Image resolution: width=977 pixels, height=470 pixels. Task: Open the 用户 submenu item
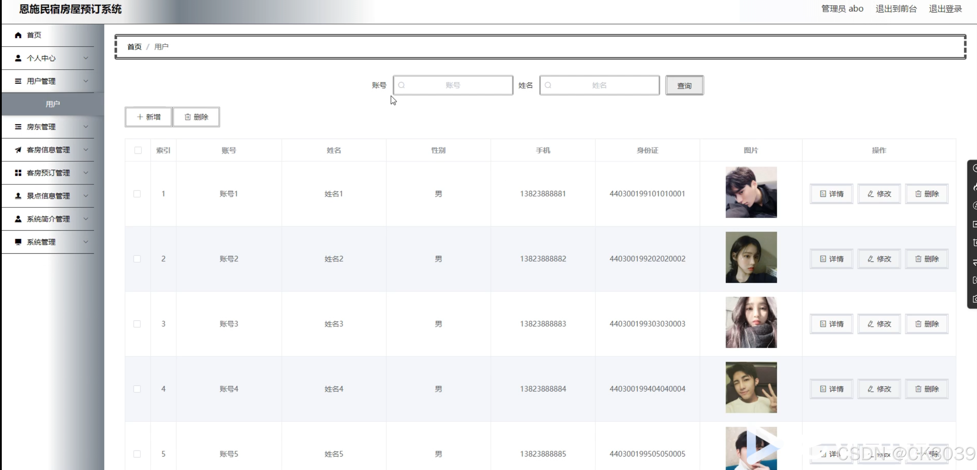point(53,104)
